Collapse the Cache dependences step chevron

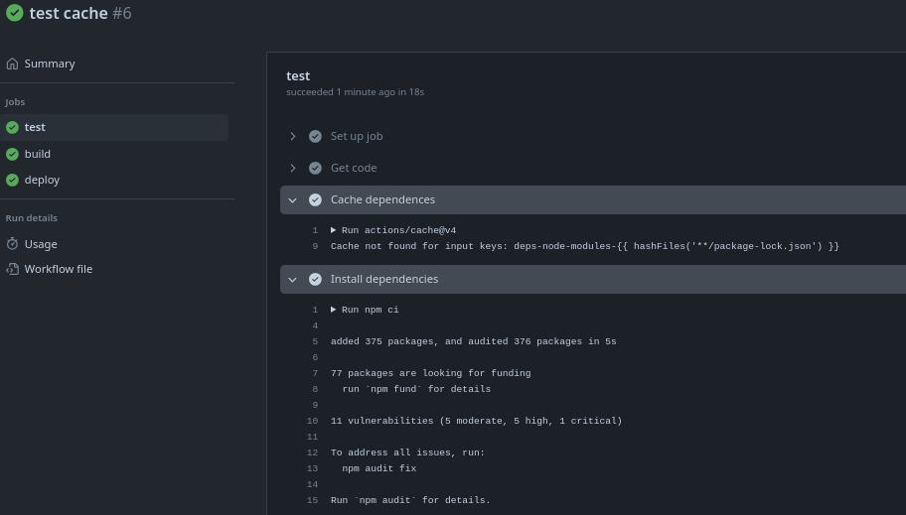[x=293, y=199]
